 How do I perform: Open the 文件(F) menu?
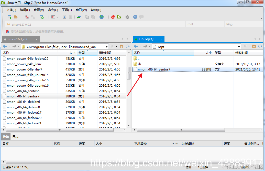point(11,10)
